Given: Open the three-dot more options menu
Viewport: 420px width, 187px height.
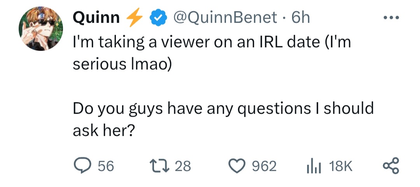Looking at the screenshot, I should tap(391, 18).
